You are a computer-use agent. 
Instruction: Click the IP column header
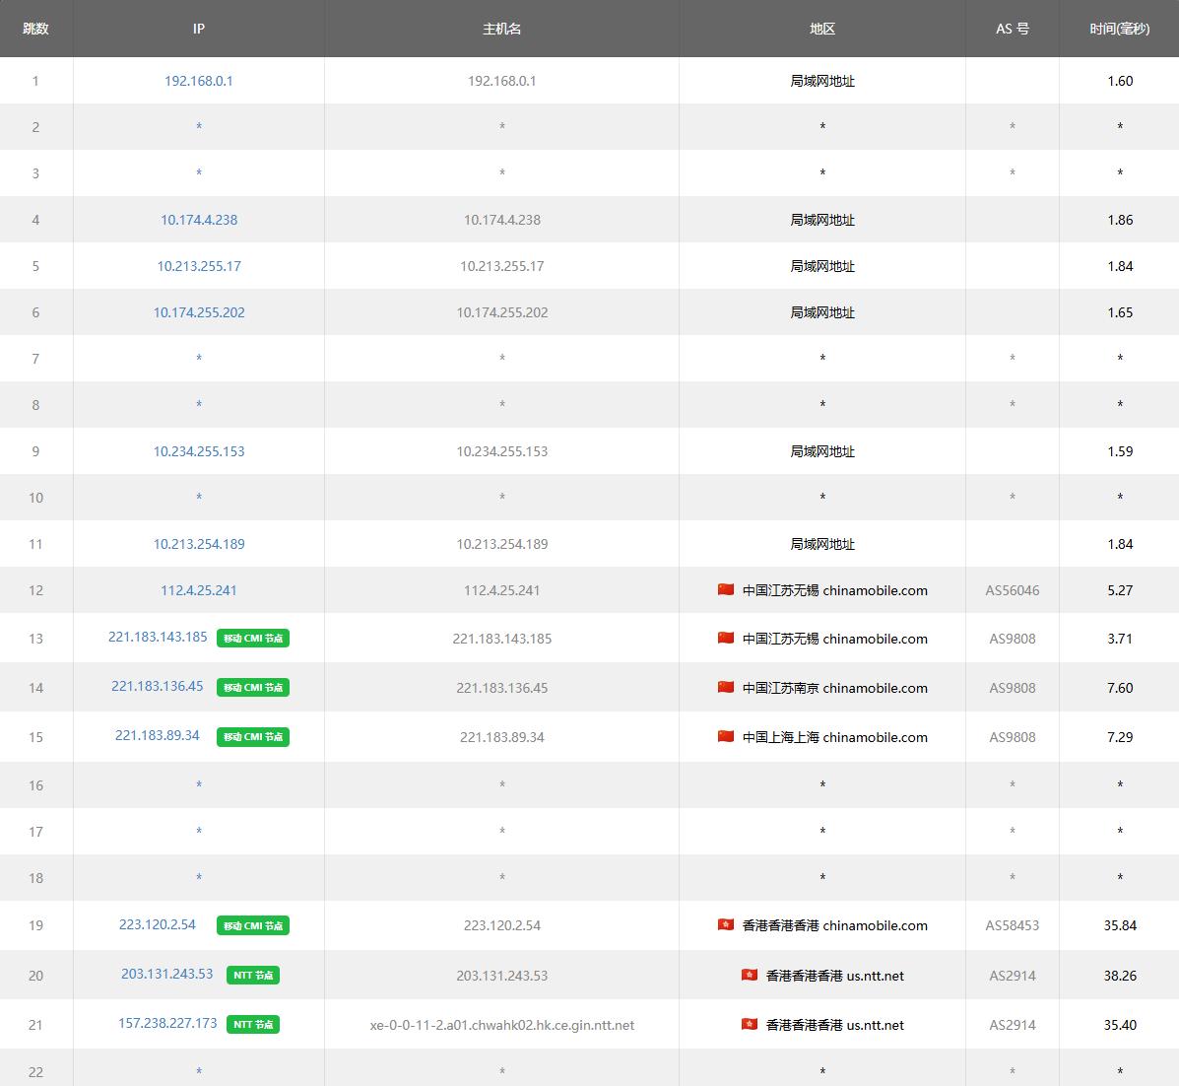coord(199,29)
